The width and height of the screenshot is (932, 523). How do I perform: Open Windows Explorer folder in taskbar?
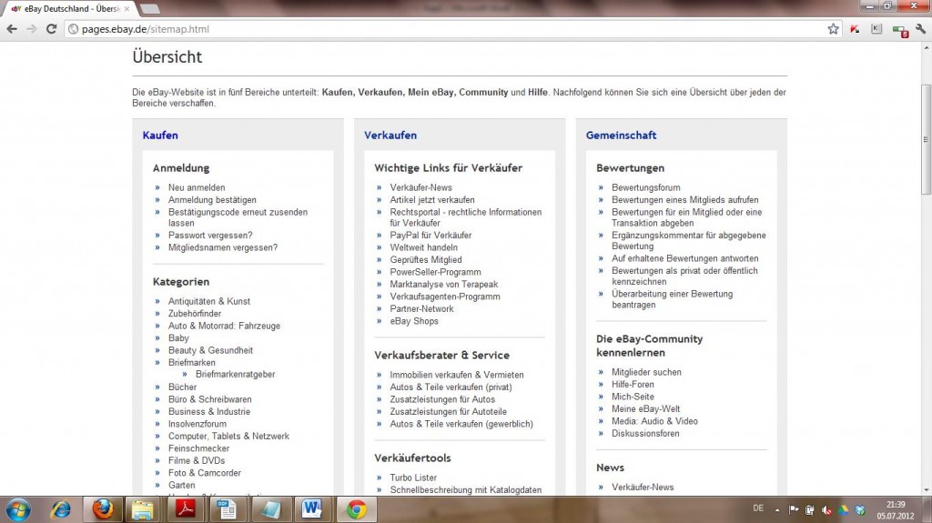click(143, 510)
